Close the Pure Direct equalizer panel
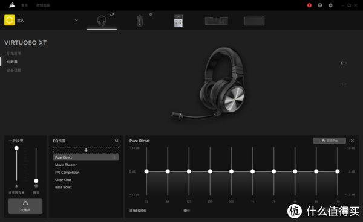The width and height of the screenshot is (363, 222). point(352,141)
